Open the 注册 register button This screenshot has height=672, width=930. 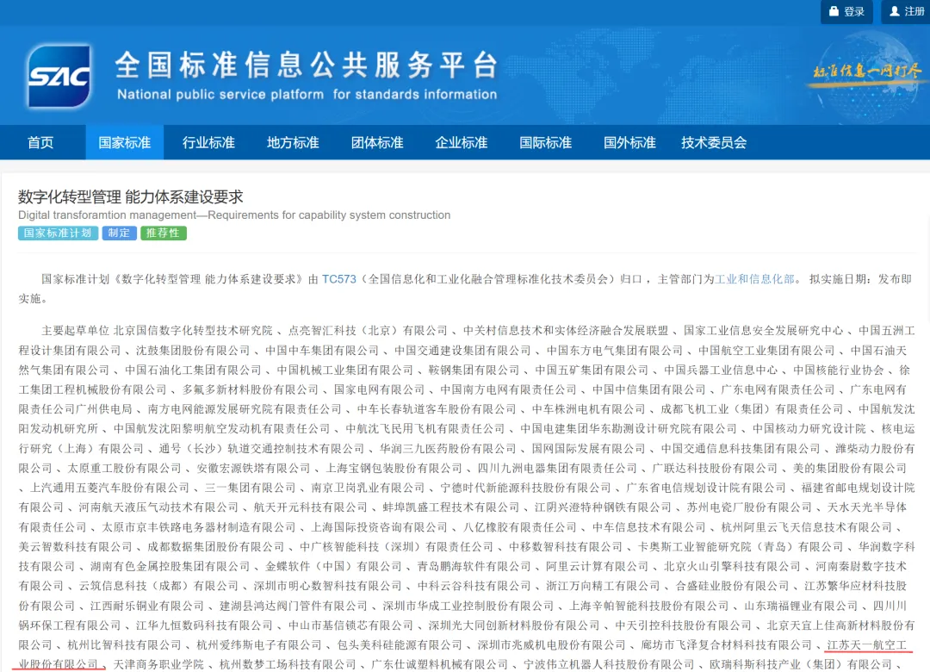(906, 11)
